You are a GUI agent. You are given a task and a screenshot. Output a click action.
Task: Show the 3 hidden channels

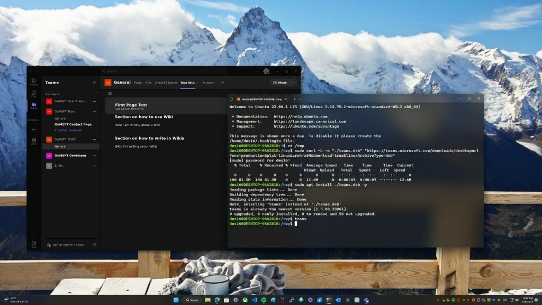click(68, 130)
